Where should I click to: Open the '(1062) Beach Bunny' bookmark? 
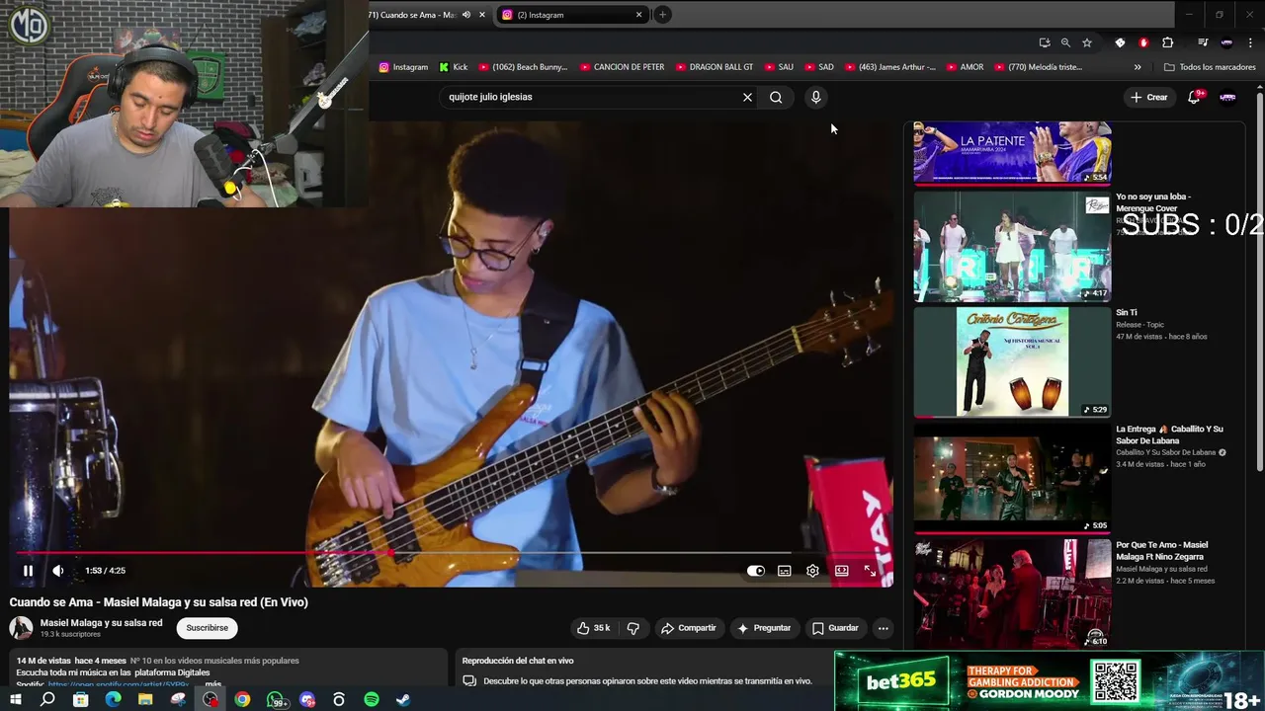click(x=523, y=67)
